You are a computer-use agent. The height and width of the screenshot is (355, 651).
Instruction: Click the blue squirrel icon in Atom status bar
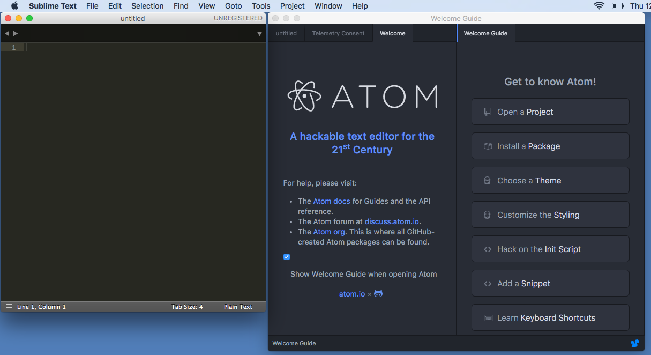[635, 343]
